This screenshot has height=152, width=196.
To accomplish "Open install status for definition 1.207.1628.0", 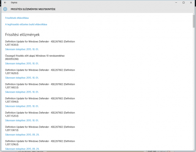I will click(22, 78).
